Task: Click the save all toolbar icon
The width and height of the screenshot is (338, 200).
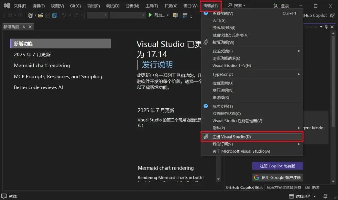Action: [54, 15]
